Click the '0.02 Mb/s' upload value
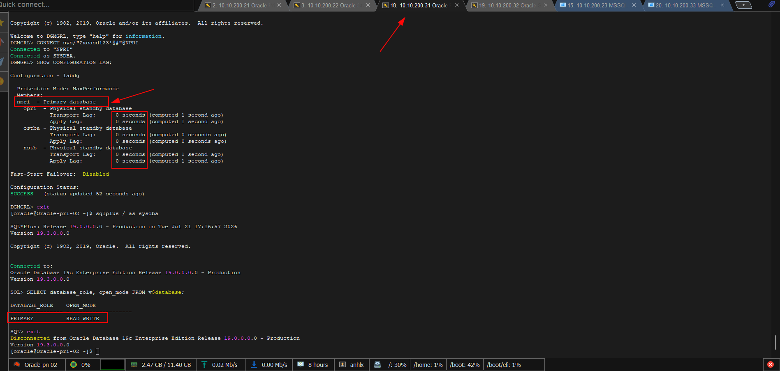This screenshot has width=780, height=371. 225,365
